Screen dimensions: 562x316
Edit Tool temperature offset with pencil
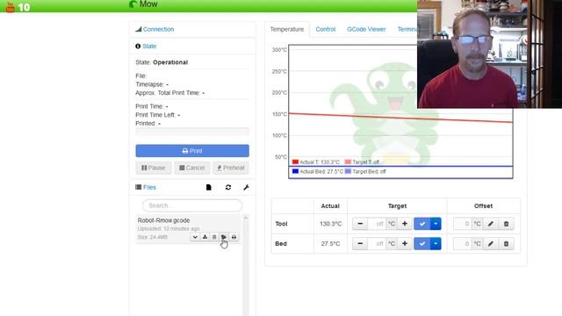click(x=491, y=224)
